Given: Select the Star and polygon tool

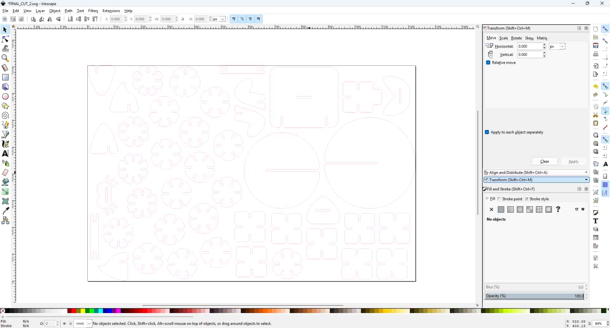Looking at the screenshot, I should pos(5,106).
